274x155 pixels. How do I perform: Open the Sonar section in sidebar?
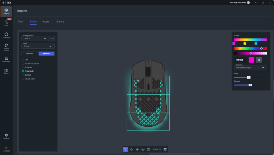point(6,23)
